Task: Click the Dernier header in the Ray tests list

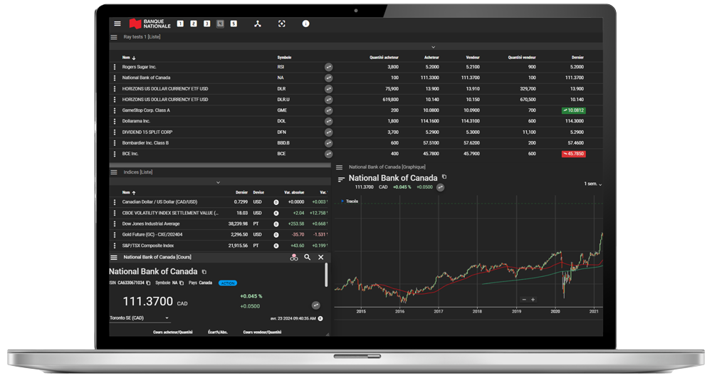Action: (x=577, y=58)
